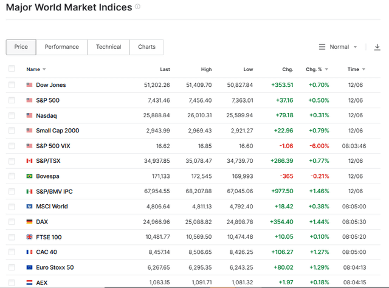
Task: Click the Canada flag icon next to S&P/TSX
Action: tap(29, 161)
